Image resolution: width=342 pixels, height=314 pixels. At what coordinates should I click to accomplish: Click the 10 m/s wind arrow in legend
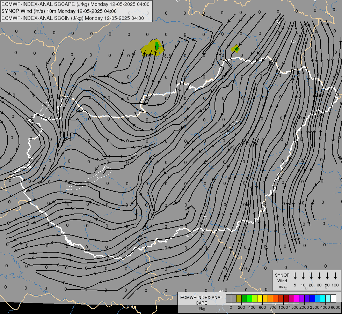pos(303,276)
